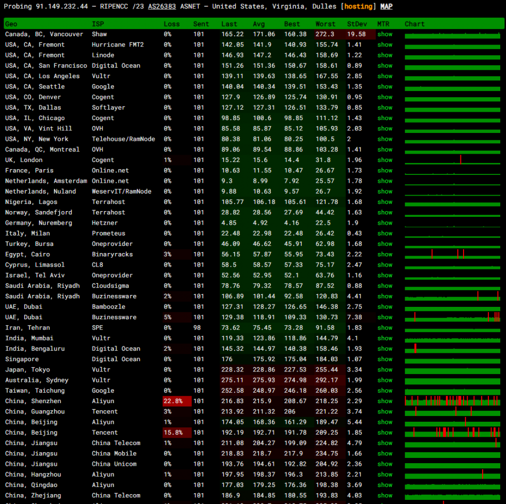The width and height of the screenshot is (506, 504).
Task: Show MTR for USA, CA, San Francisco
Action: (385, 66)
